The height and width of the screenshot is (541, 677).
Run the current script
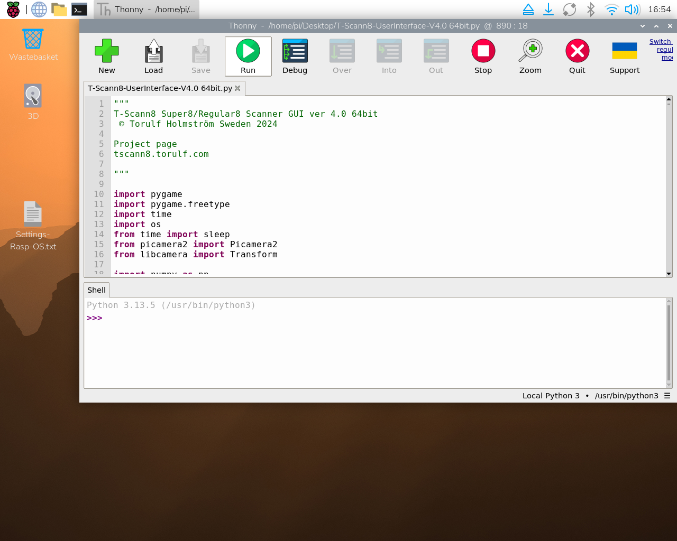coord(248,56)
